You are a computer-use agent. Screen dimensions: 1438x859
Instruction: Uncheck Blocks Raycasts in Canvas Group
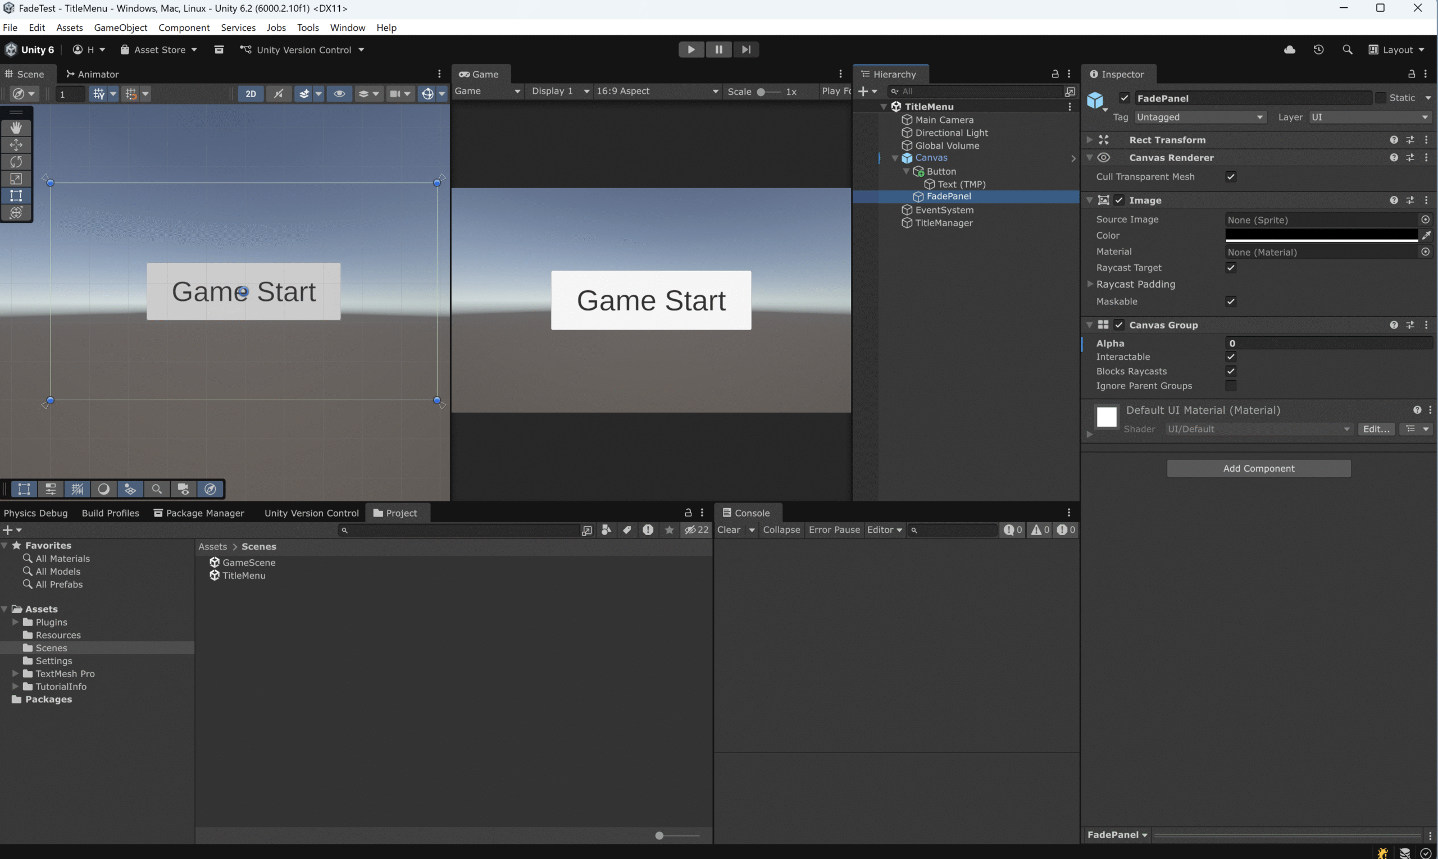click(x=1231, y=372)
